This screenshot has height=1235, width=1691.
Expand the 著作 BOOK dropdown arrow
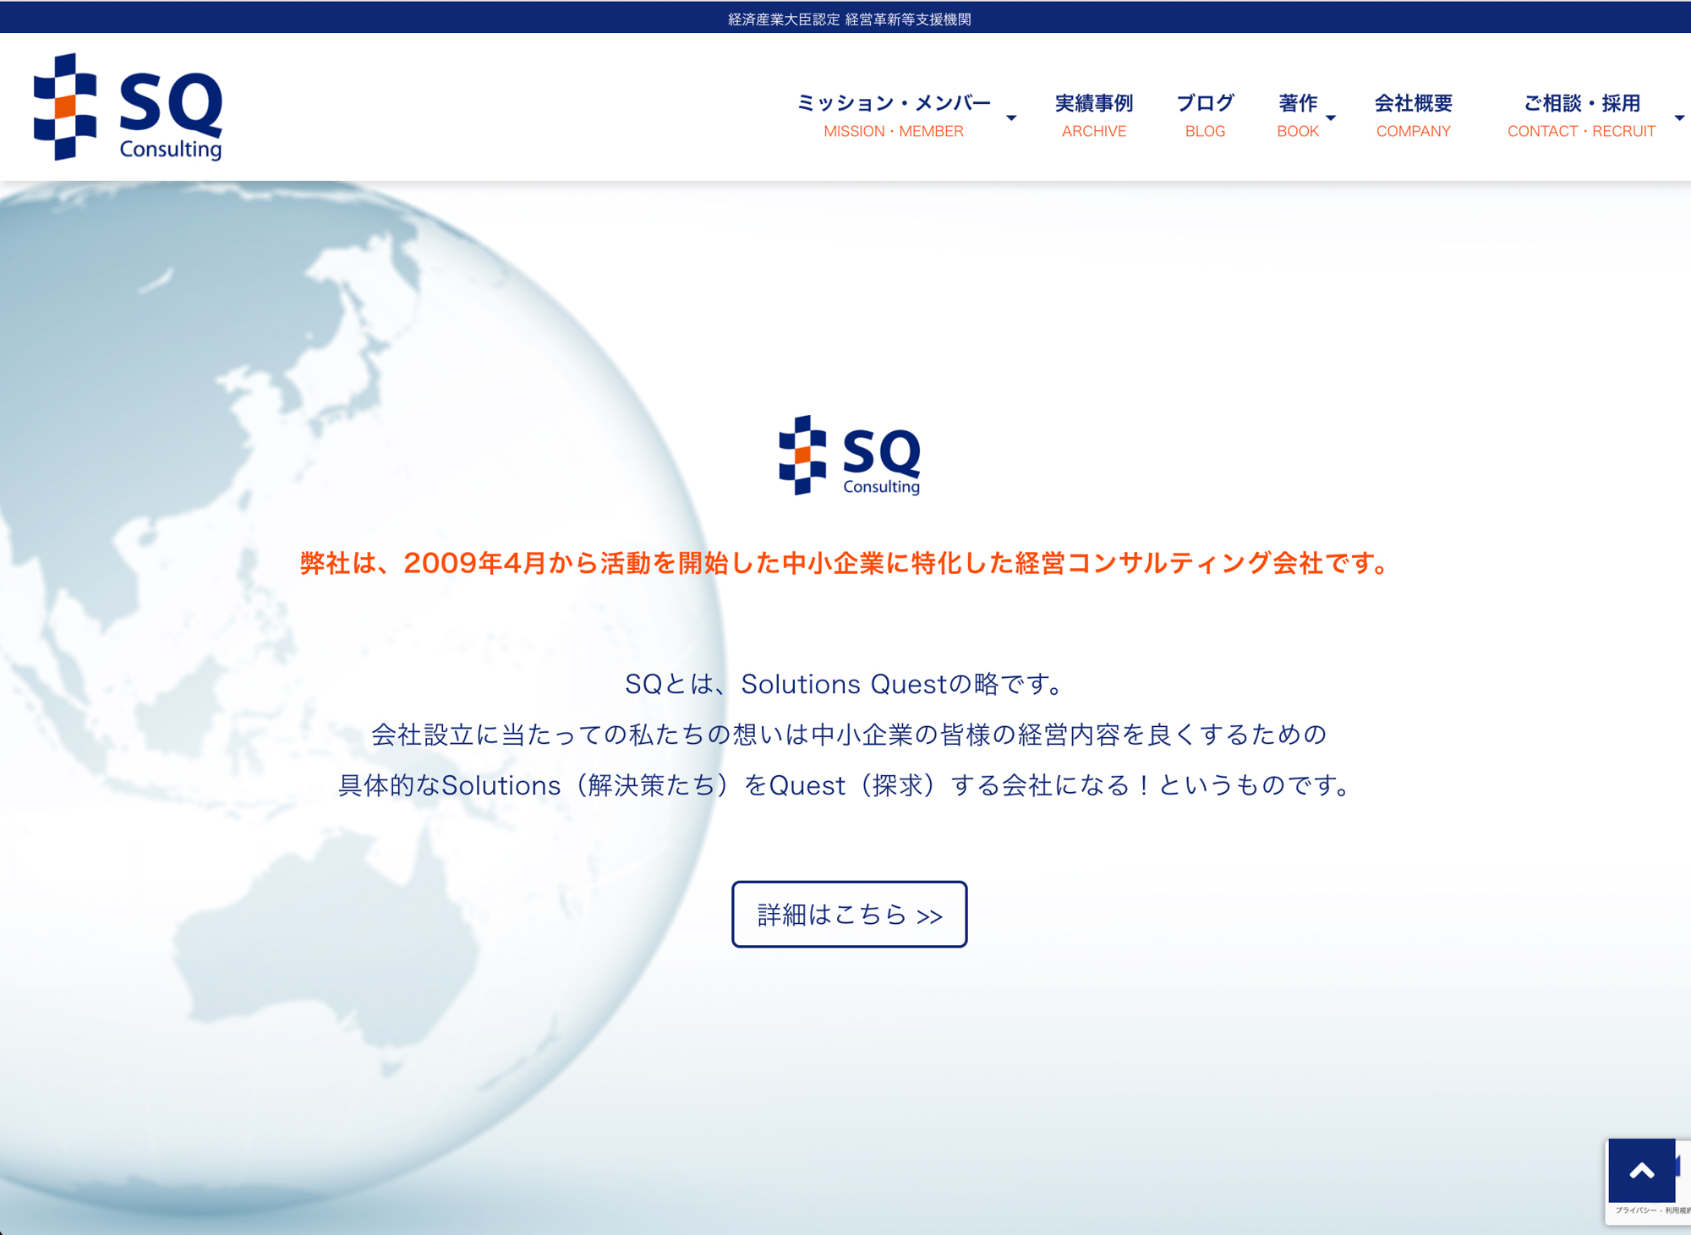click(1331, 118)
